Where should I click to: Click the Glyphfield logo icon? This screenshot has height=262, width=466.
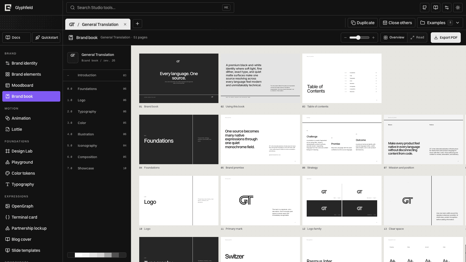[8, 8]
